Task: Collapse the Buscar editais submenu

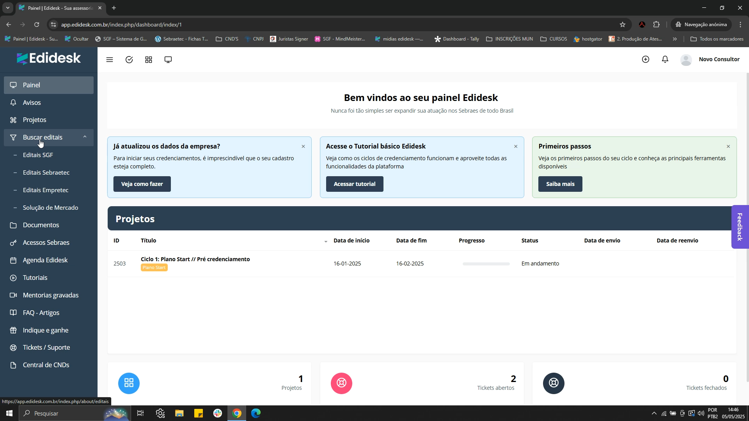Action: 85,137
